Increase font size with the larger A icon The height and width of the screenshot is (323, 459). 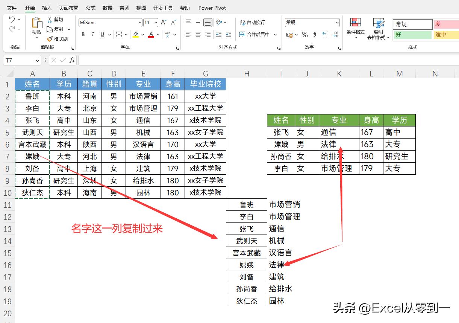pyautogui.click(x=164, y=23)
